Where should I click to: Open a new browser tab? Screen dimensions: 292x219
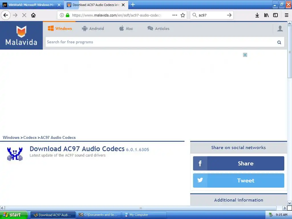[133, 5]
